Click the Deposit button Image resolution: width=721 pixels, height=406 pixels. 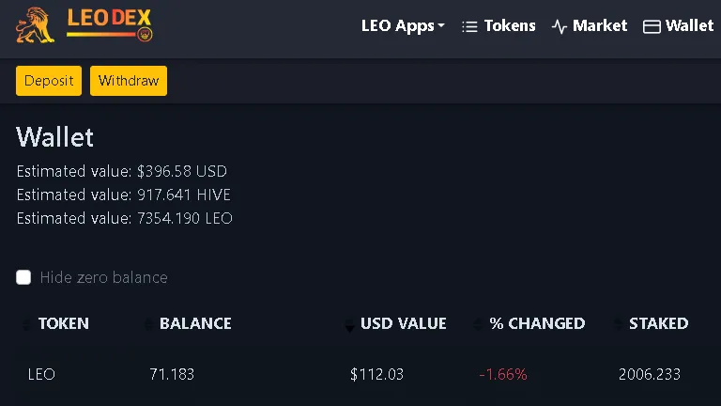pos(49,81)
